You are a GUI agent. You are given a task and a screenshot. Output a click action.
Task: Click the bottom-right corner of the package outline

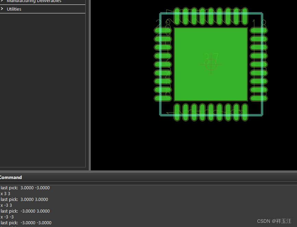tap(262, 115)
